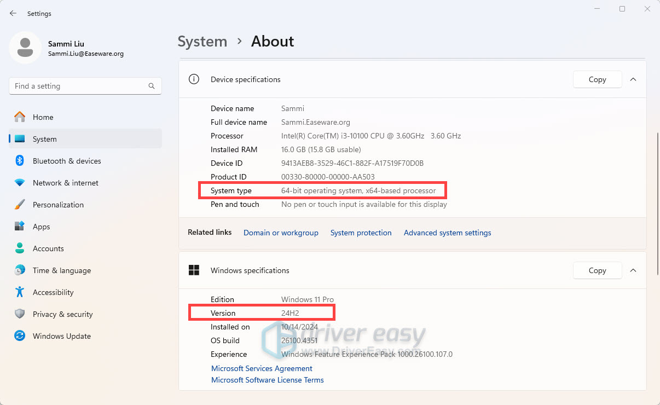Viewport: 660px width, 405px height.
Task: Click the Sammi Liu account name
Action: (x=66, y=44)
